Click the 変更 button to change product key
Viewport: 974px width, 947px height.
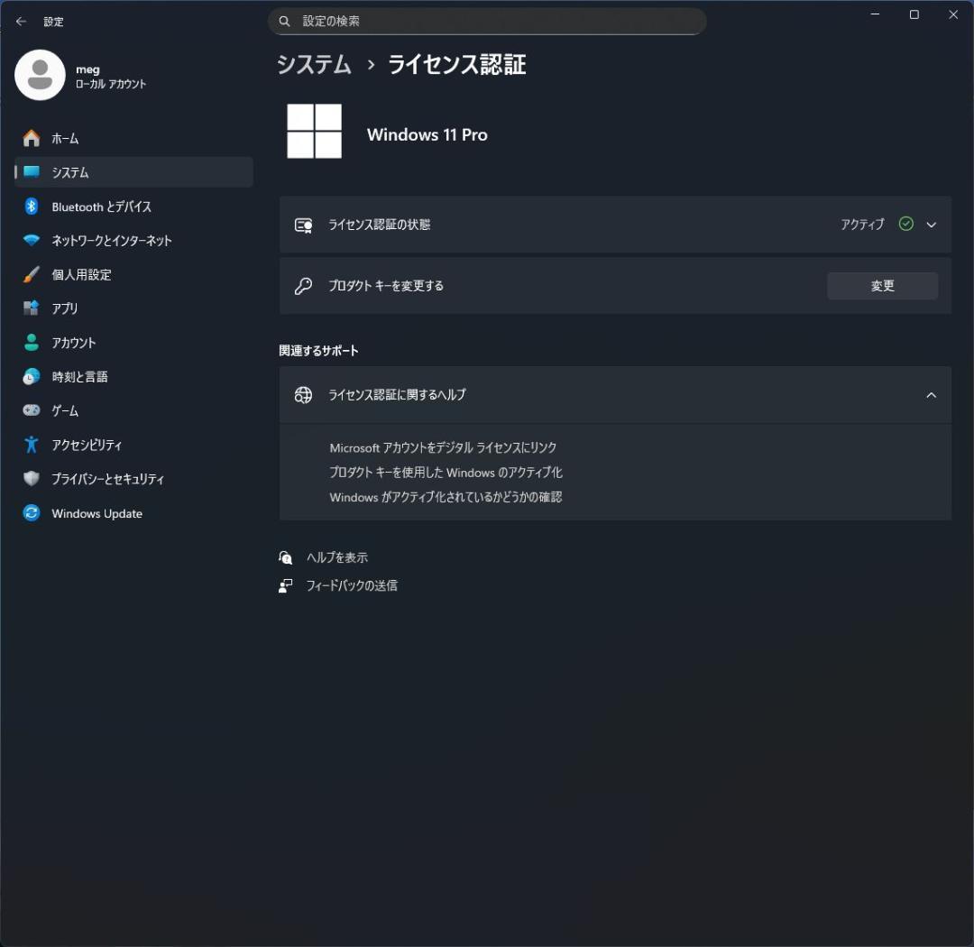pos(882,285)
